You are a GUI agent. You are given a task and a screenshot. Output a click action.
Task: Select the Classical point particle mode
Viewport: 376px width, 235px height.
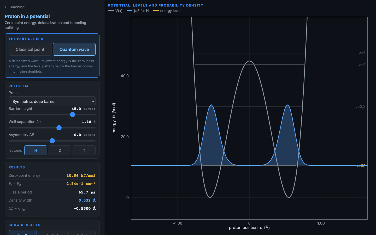click(x=30, y=49)
